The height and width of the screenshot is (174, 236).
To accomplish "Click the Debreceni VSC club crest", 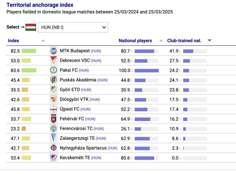I will 53,60.
